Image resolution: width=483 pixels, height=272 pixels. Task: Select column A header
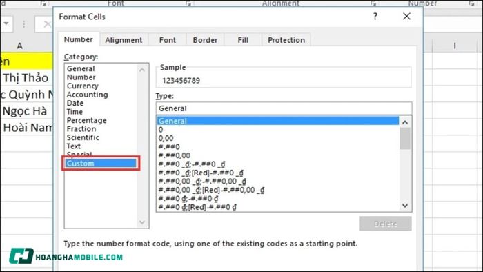click(x=20, y=46)
